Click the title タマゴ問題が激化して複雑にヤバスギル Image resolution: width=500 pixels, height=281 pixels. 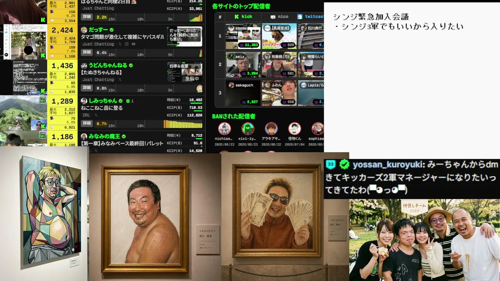(x=122, y=37)
